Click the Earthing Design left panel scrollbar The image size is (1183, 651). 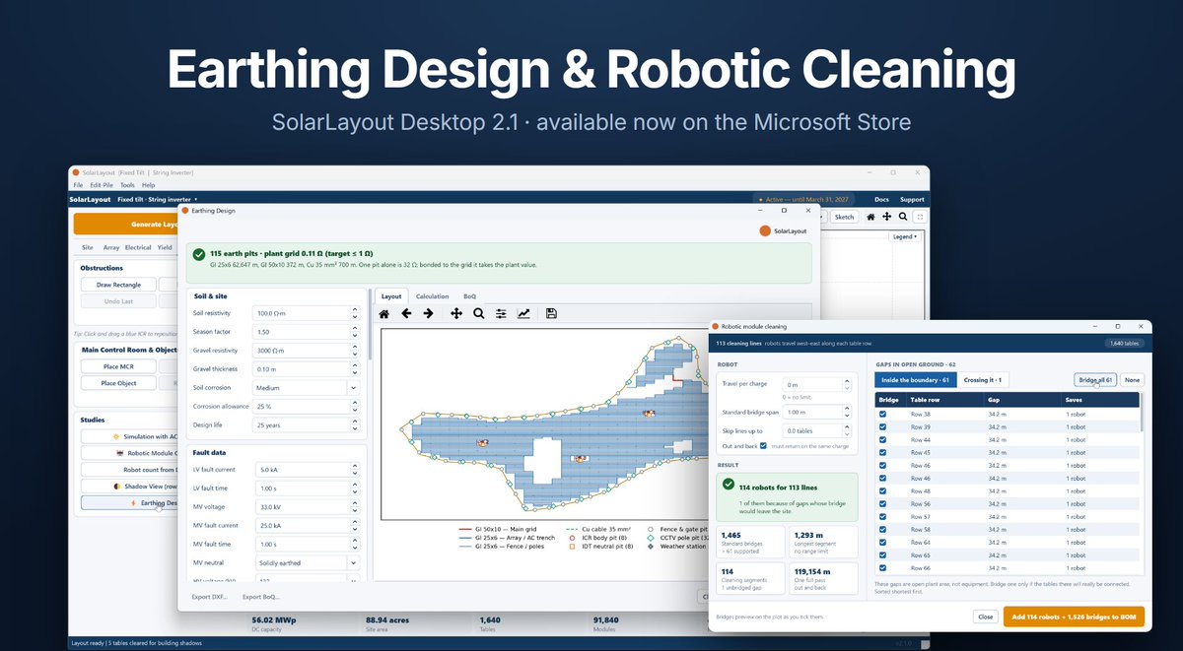tap(370, 325)
